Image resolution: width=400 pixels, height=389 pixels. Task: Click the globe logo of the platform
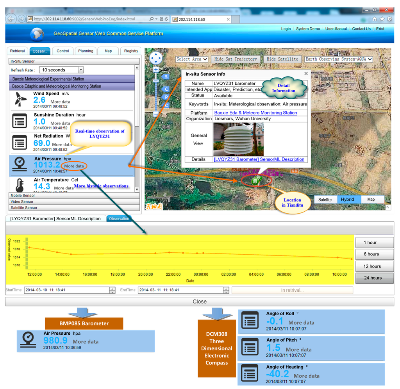coord(37,34)
